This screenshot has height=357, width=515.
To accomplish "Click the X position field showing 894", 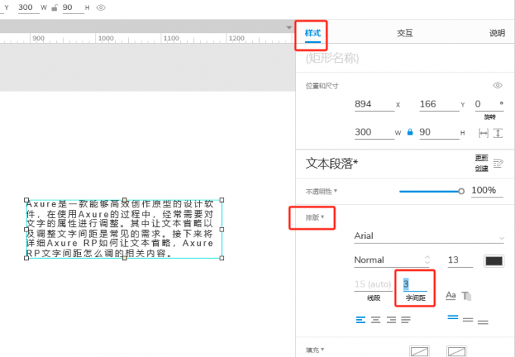I will tap(374, 104).
